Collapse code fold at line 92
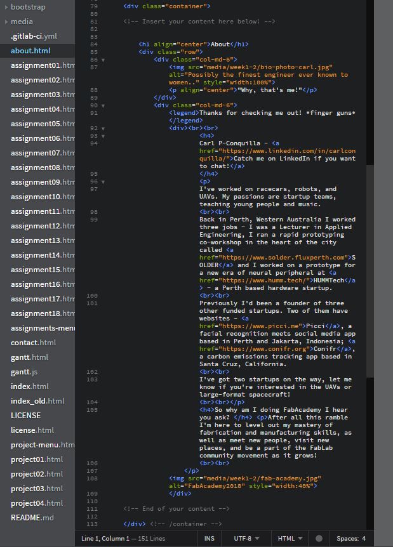Viewport: 393px width, 547px height. point(103,129)
